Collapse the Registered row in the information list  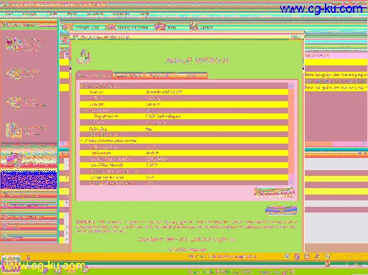click(86, 111)
